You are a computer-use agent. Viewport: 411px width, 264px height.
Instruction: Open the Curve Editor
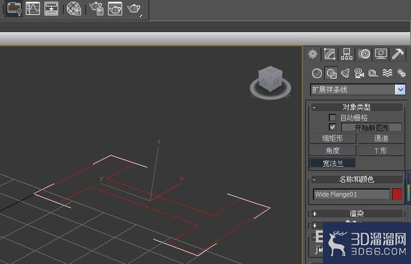pyautogui.click(x=33, y=9)
